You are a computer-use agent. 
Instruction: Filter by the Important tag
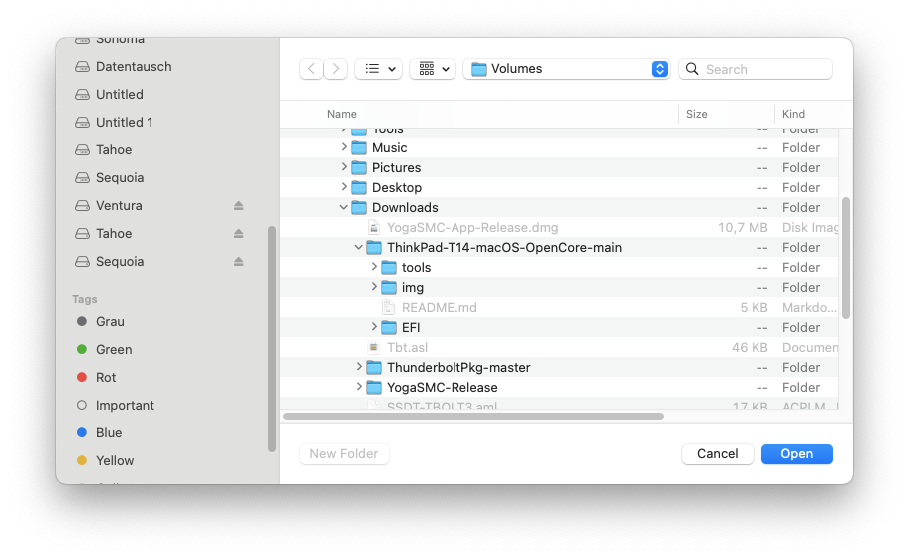(125, 405)
